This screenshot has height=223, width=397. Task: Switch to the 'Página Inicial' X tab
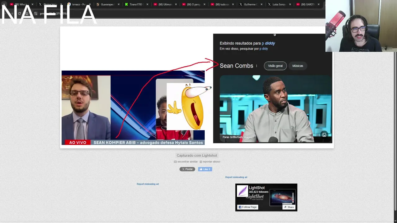click(x=50, y=4)
